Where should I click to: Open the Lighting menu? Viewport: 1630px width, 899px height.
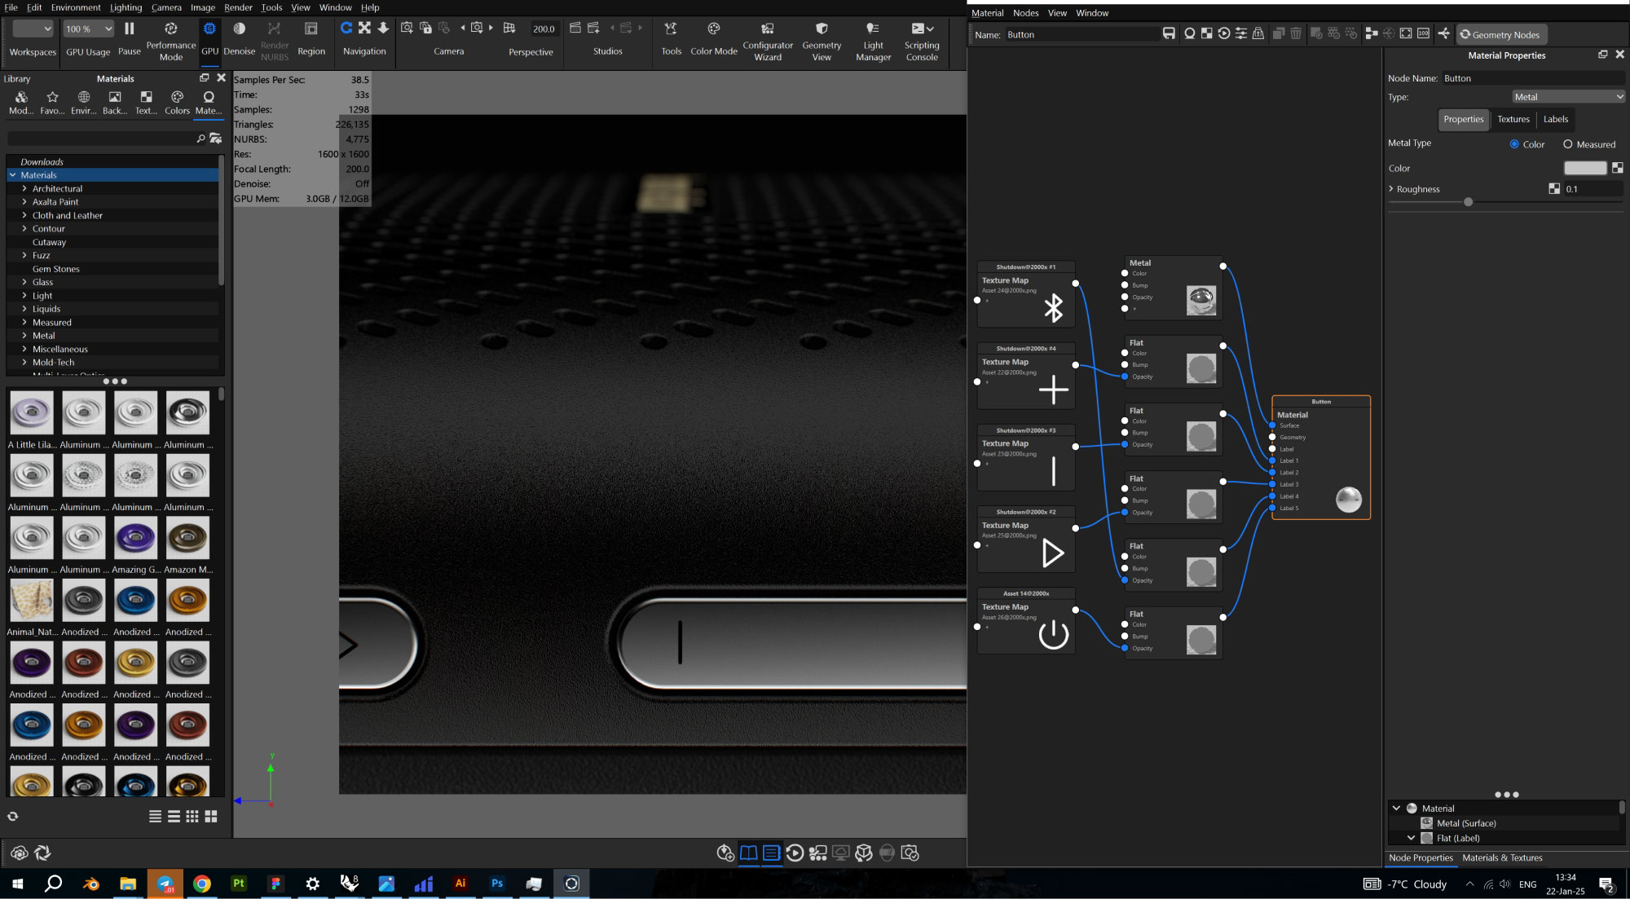pyautogui.click(x=126, y=7)
